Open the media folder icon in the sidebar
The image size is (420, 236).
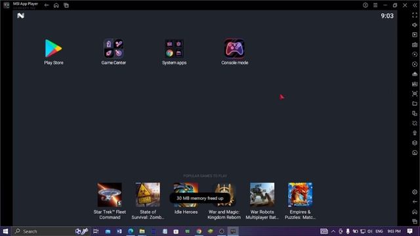(415, 104)
